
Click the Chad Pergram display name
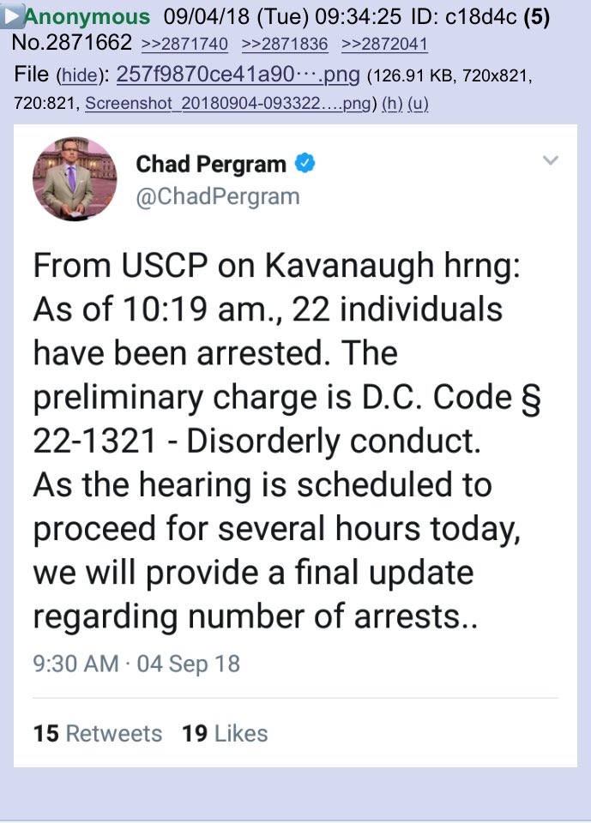click(211, 163)
